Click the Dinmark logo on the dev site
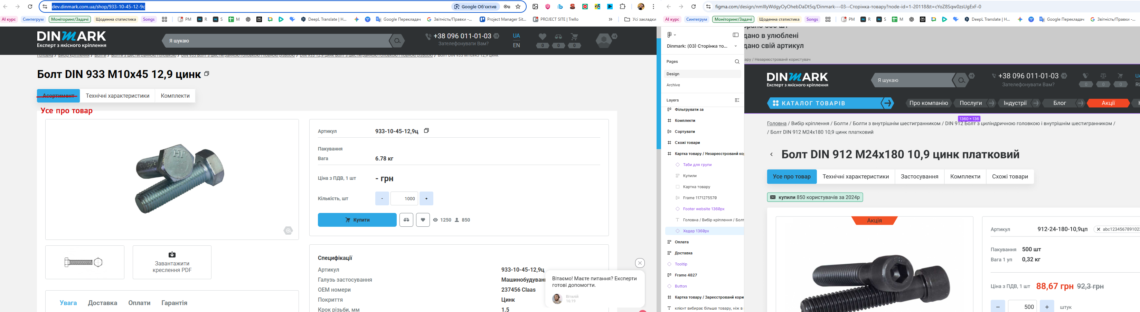The image size is (1140, 312). coord(72,39)
